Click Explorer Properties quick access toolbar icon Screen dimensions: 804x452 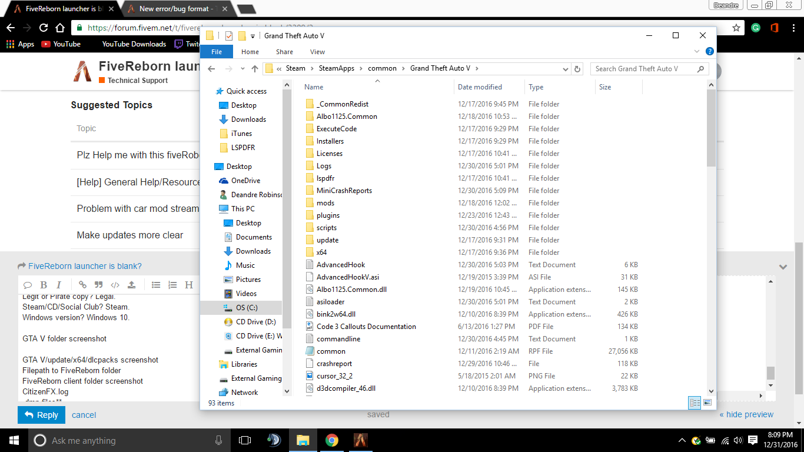tap(229, 36)
